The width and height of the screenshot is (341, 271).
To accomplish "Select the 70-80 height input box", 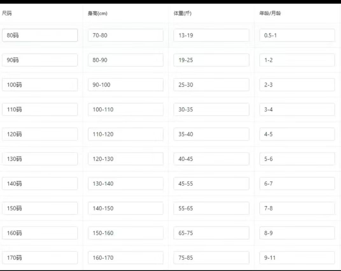I will pos(125,35).
